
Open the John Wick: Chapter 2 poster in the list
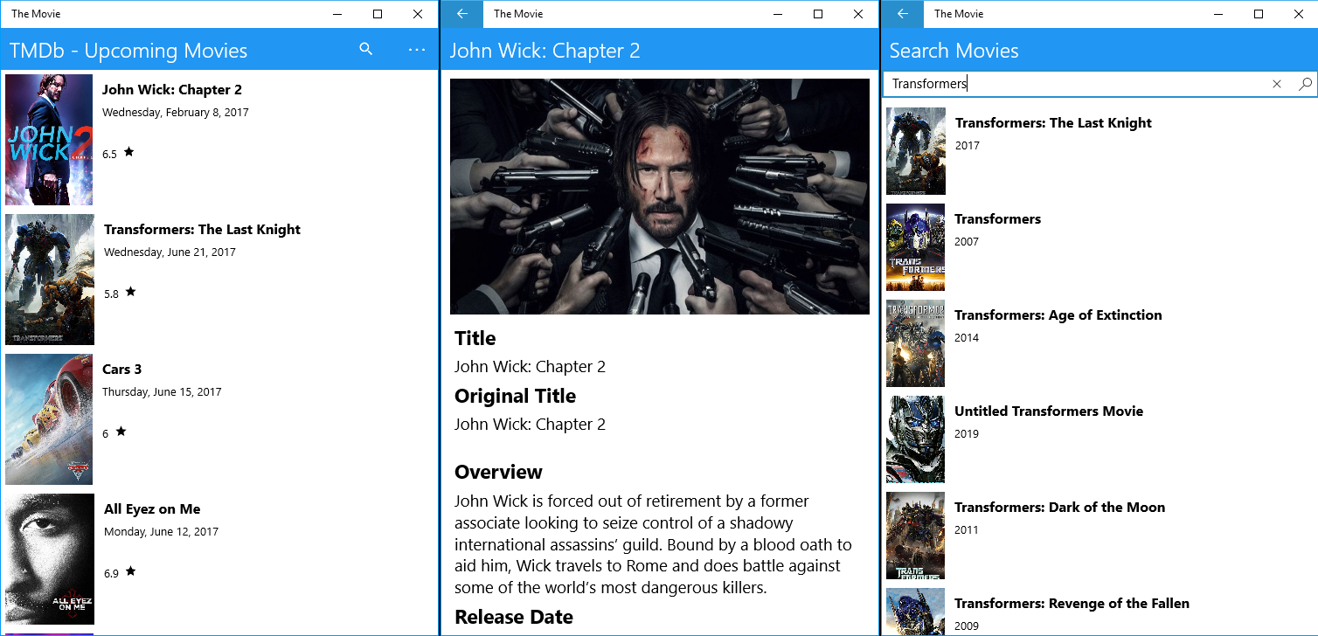pos(49,140)
